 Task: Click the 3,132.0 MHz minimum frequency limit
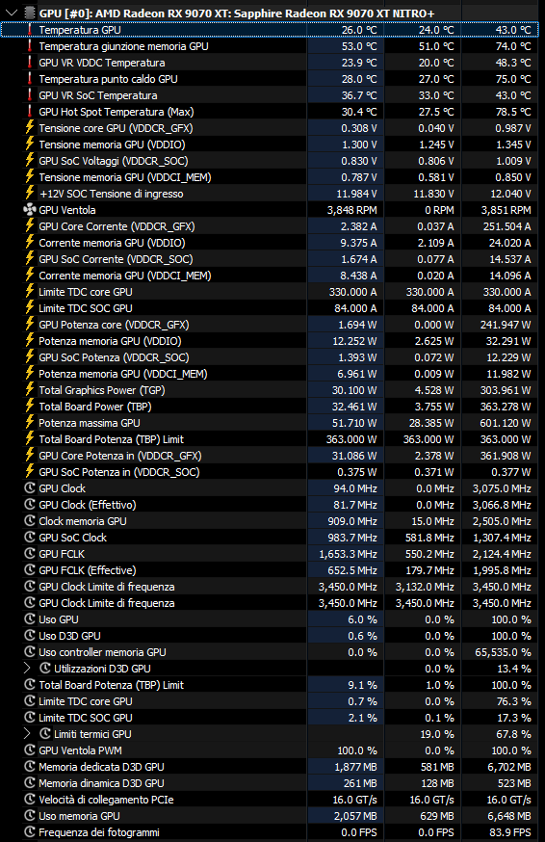(425, 587)
